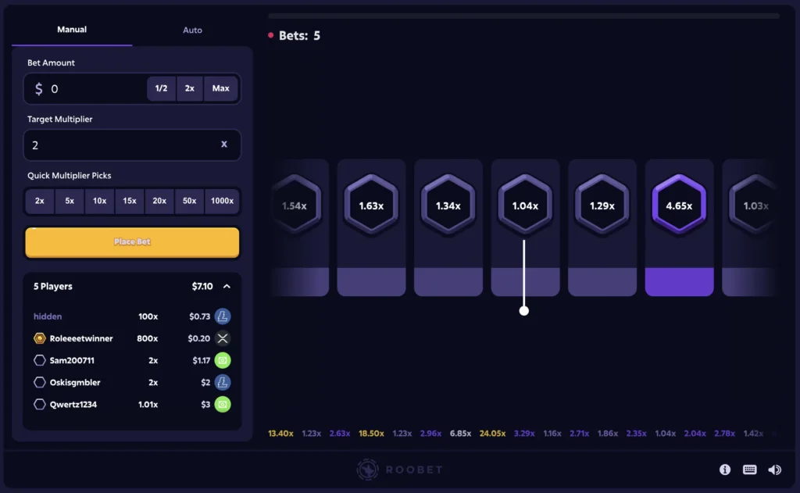Click the green cash icon beside Qwertz1234

223,404
